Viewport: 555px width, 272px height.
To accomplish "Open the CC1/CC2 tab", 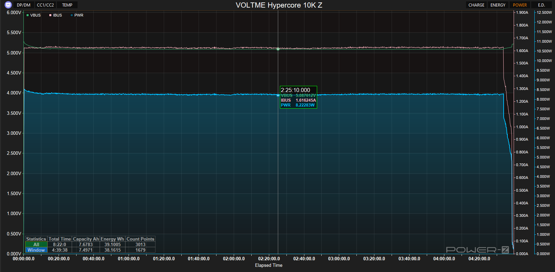I will coord(46,5).
